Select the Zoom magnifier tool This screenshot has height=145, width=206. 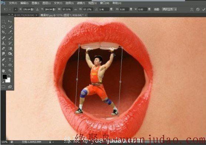10,71
